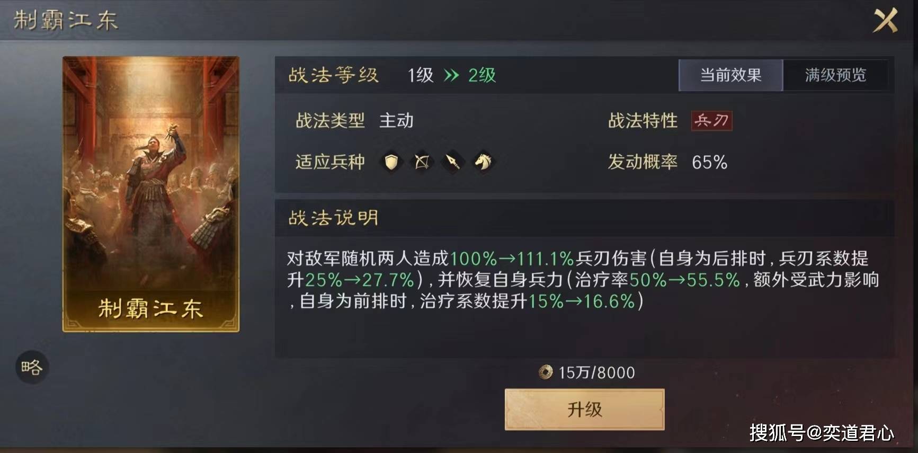This screenshot has width=918, height=453.
Task: Click the 制霸江东 title in header
Action: [x=66, y=20]
